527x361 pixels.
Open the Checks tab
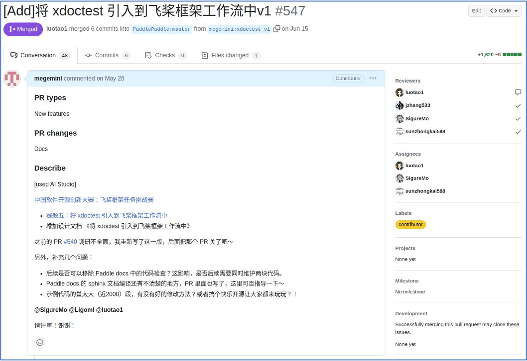(165, 55)
